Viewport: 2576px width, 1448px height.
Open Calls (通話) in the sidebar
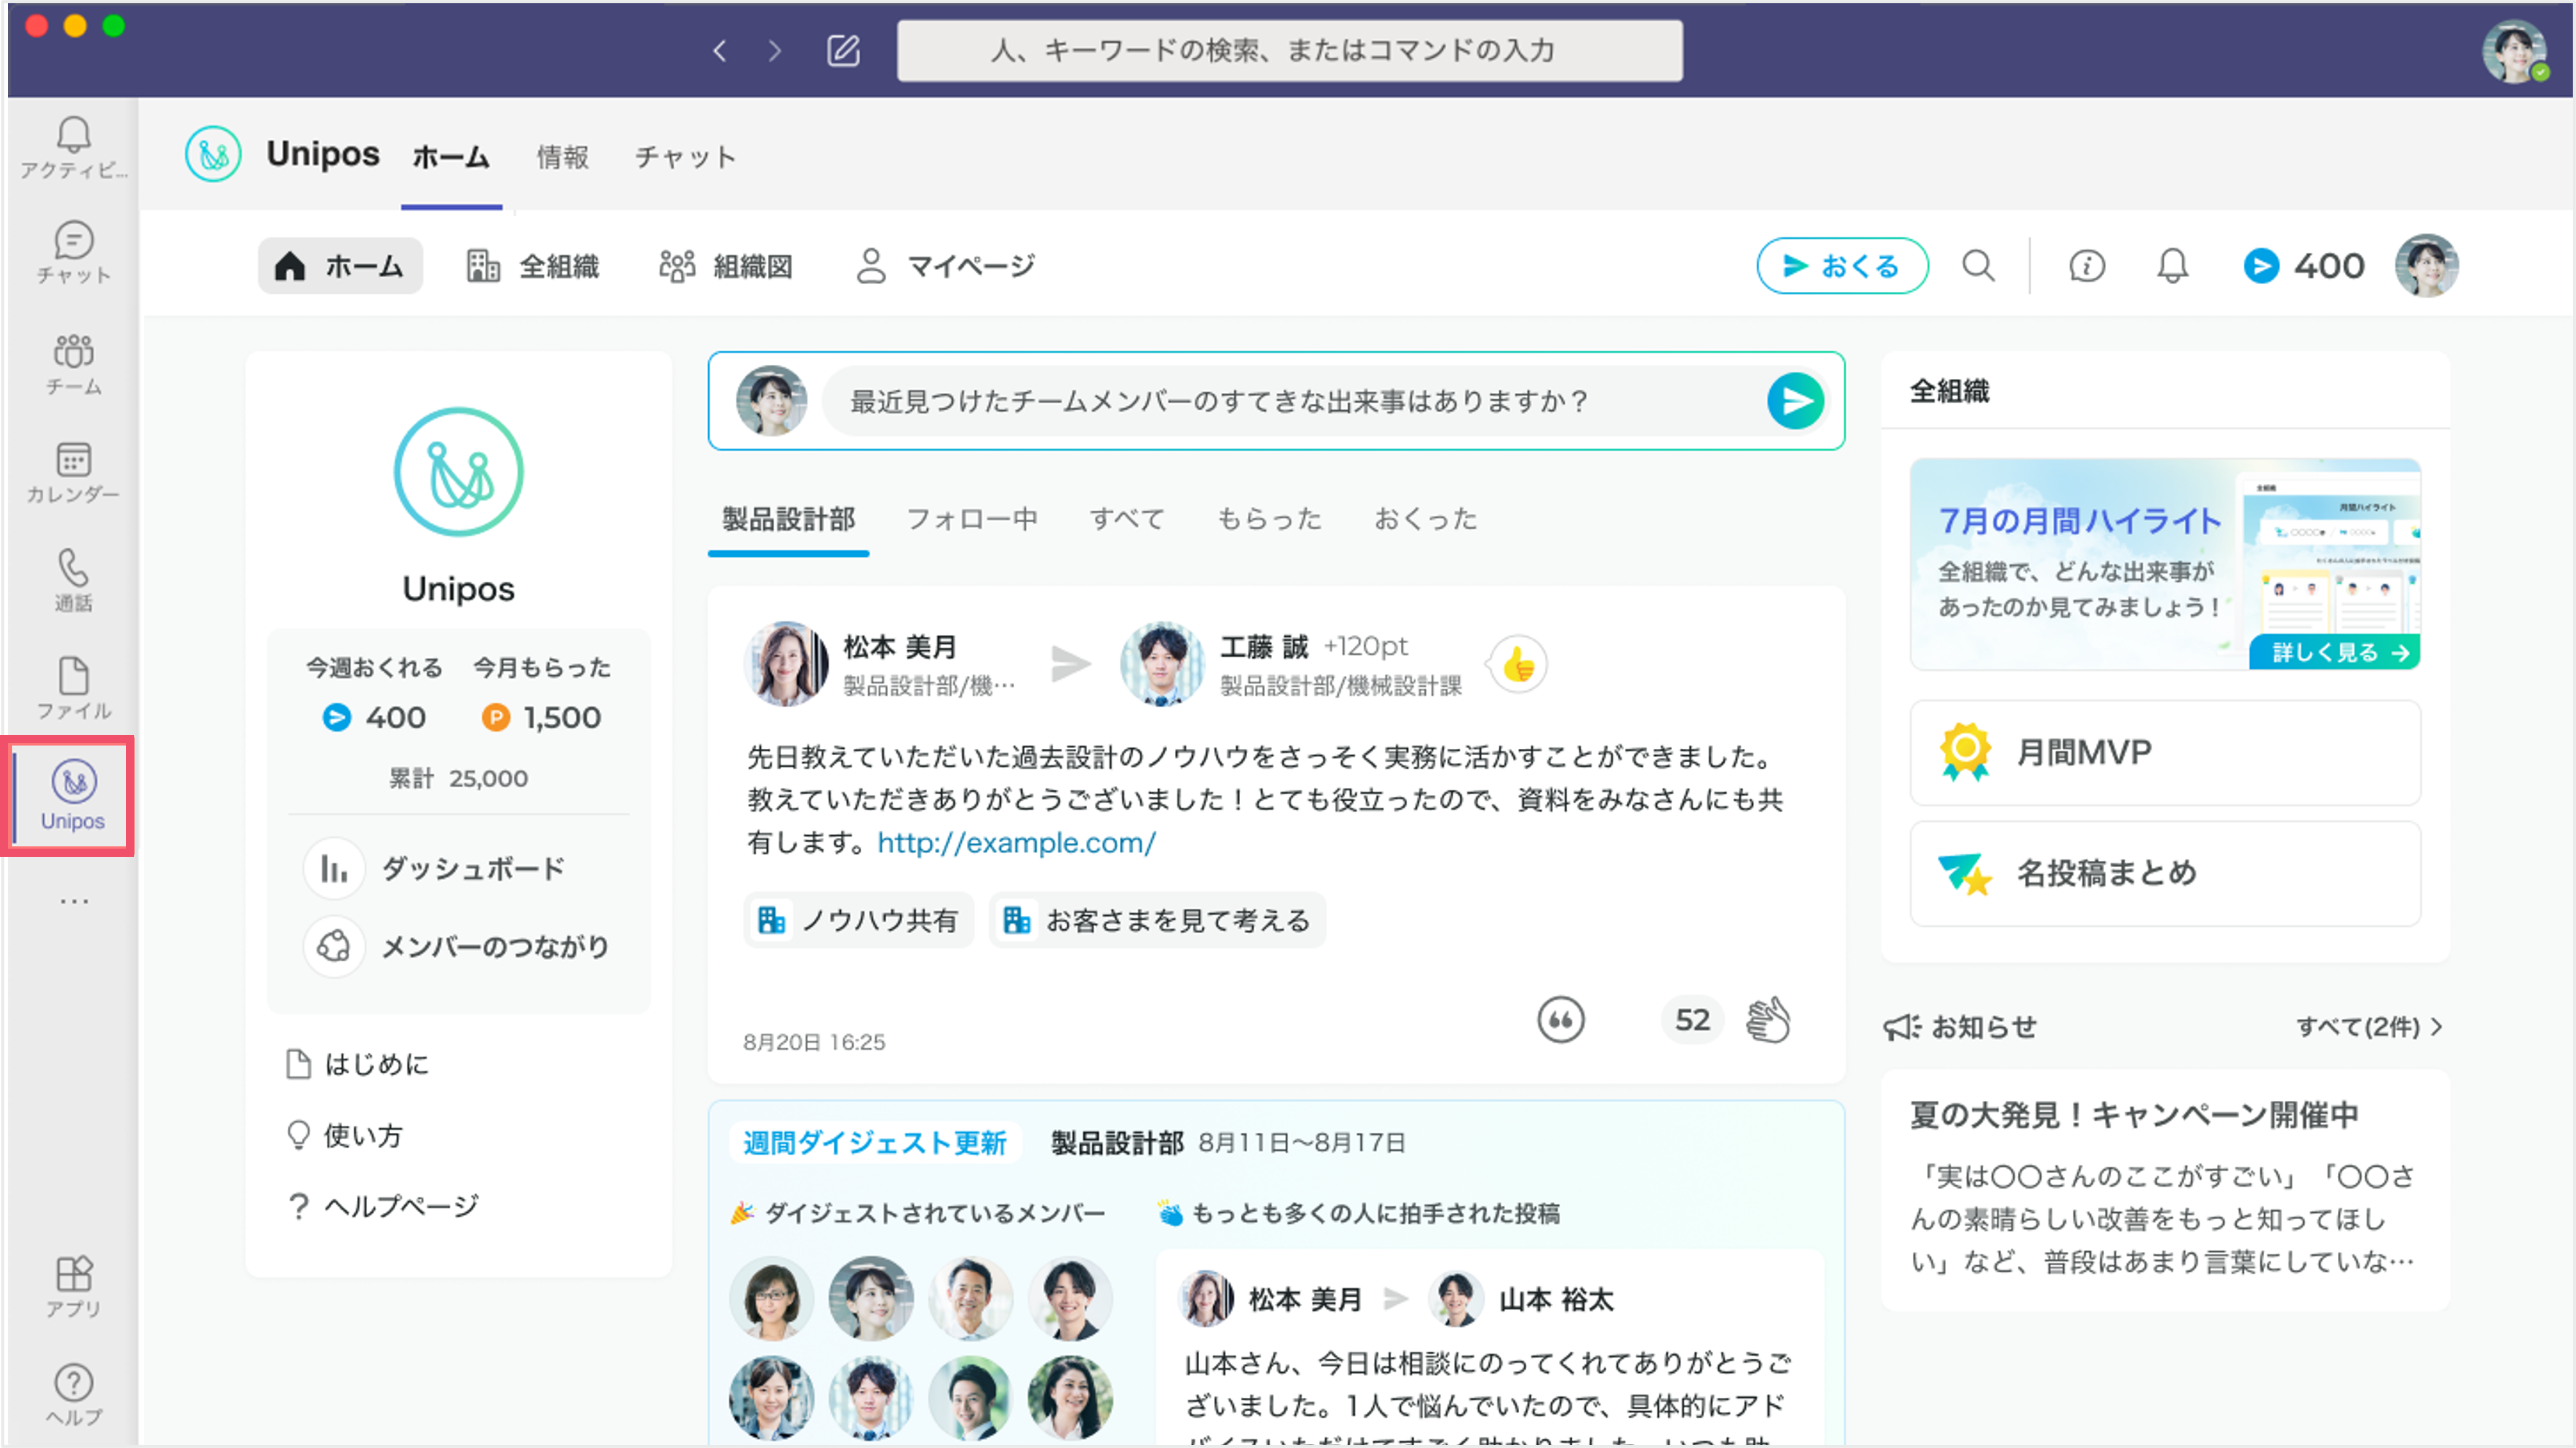click(x=73, y=580)
